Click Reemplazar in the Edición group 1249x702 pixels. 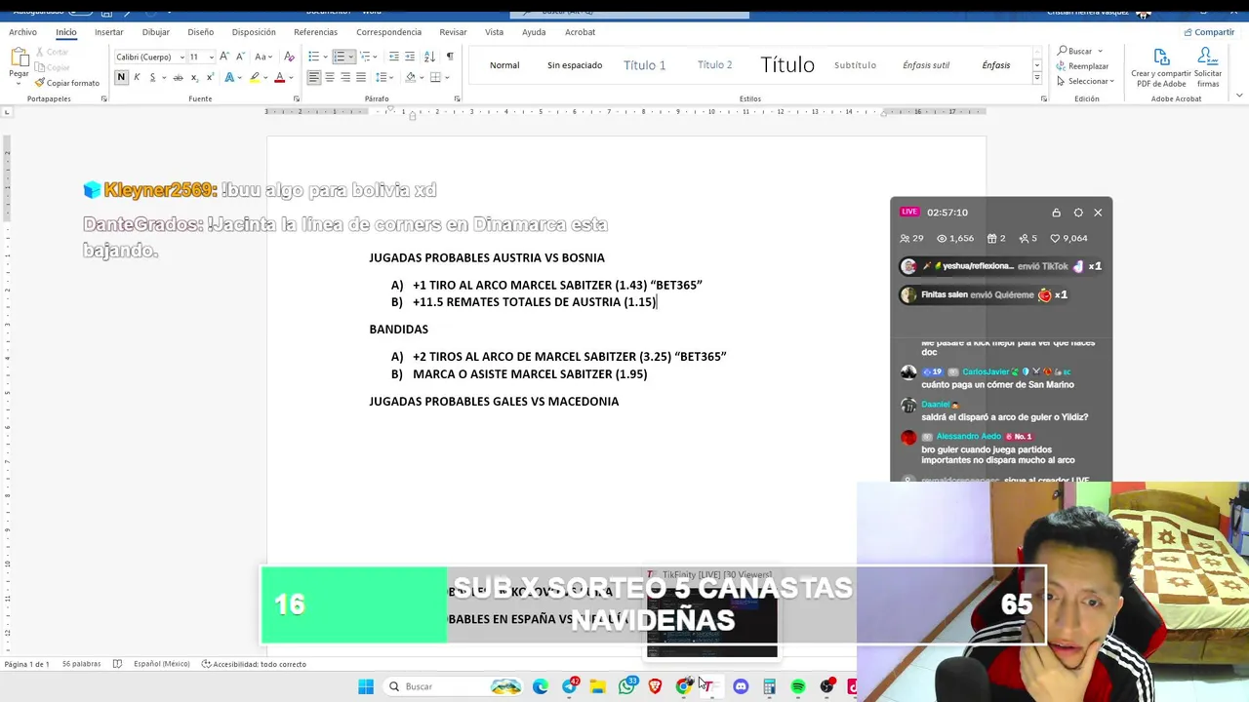coord(1083,66)
